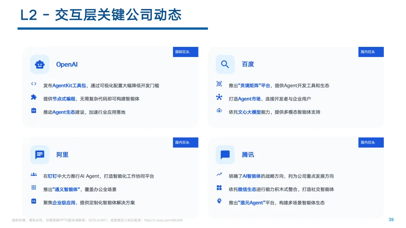
Task: Click the OpenAI card heading
Action: (67, 64)
